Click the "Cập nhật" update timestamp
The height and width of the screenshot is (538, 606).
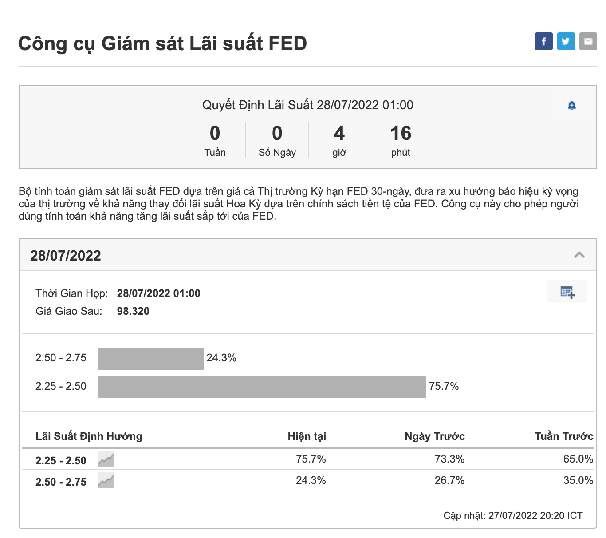(513, 515)
